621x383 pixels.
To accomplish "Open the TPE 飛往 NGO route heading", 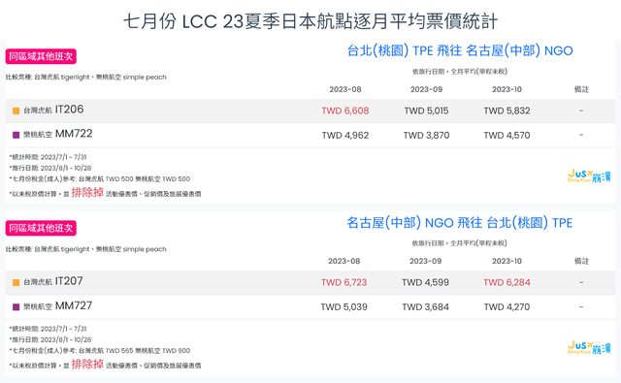I will 460,50.
